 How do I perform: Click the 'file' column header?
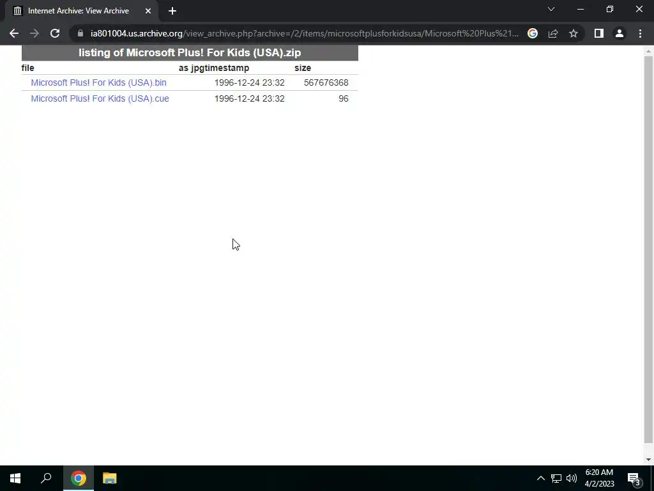tap(28, 68)
